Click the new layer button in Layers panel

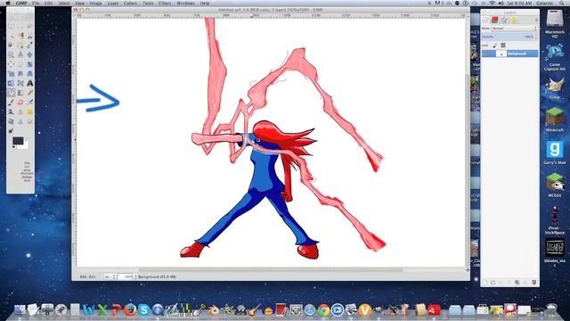click(484, 282)
